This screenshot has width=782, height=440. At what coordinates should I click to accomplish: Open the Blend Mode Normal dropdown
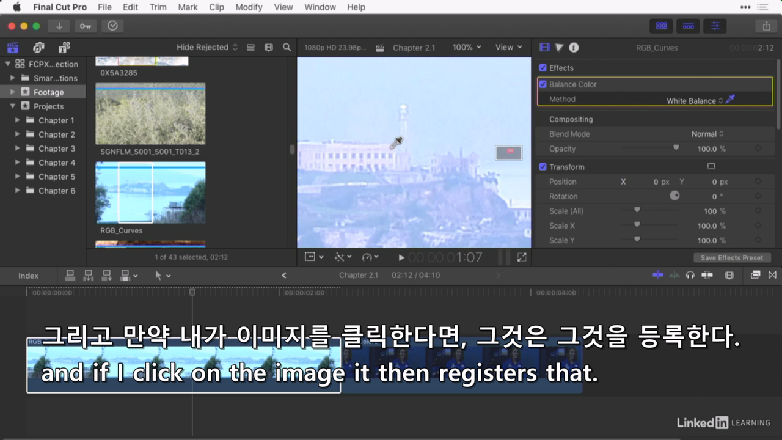(707, 134)
